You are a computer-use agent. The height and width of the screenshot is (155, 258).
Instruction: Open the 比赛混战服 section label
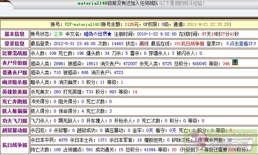tap(14, 53)
